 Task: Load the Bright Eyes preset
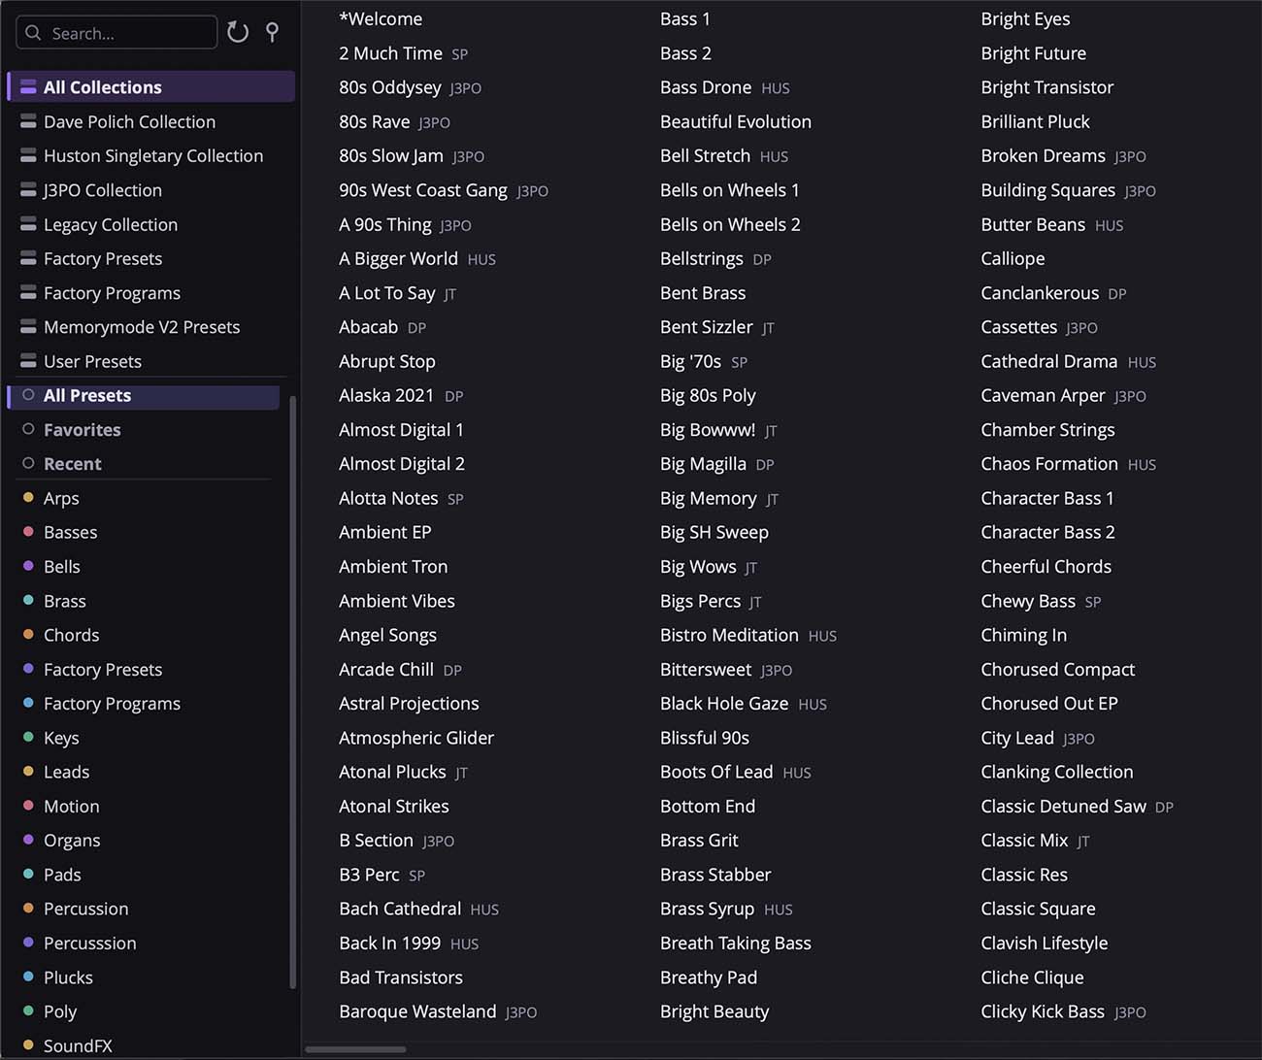(1025, 18)
